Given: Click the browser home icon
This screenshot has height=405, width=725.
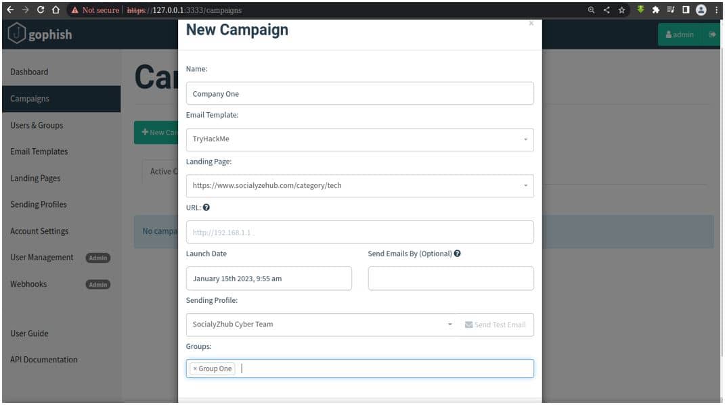Looking at the screenshot, I should pos(56,9).
